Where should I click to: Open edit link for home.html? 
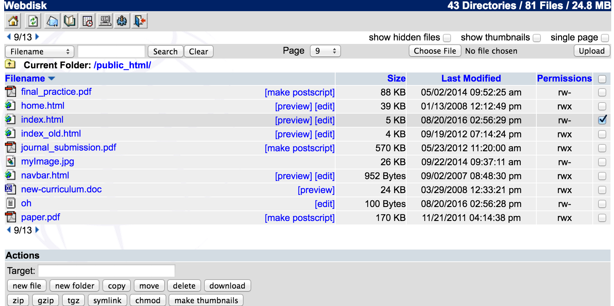point(324,106)
